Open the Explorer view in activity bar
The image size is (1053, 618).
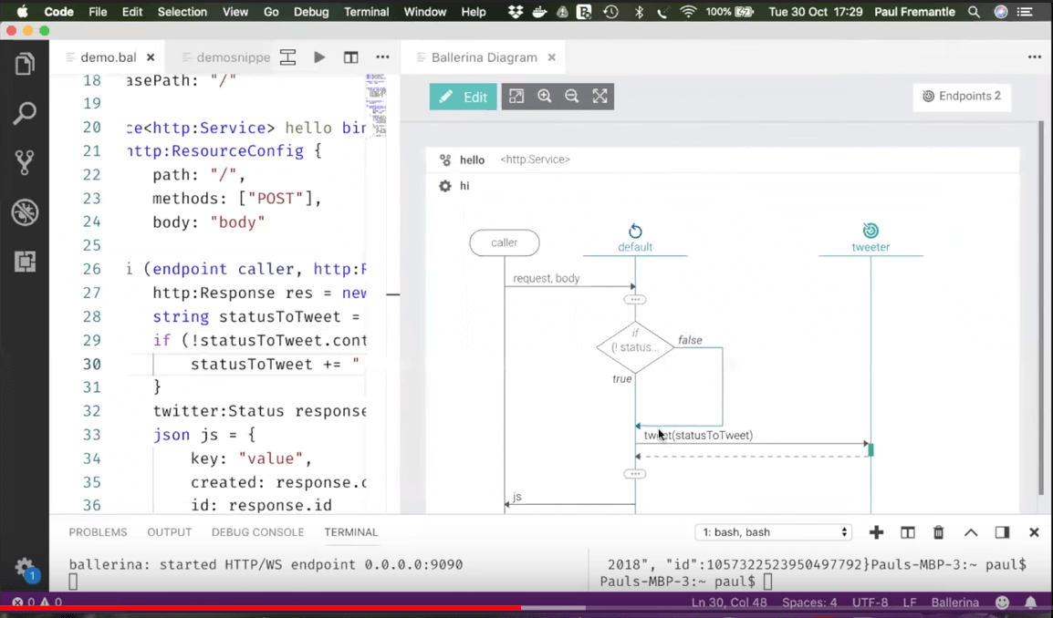pyautogui.click(x=25, y=64)
